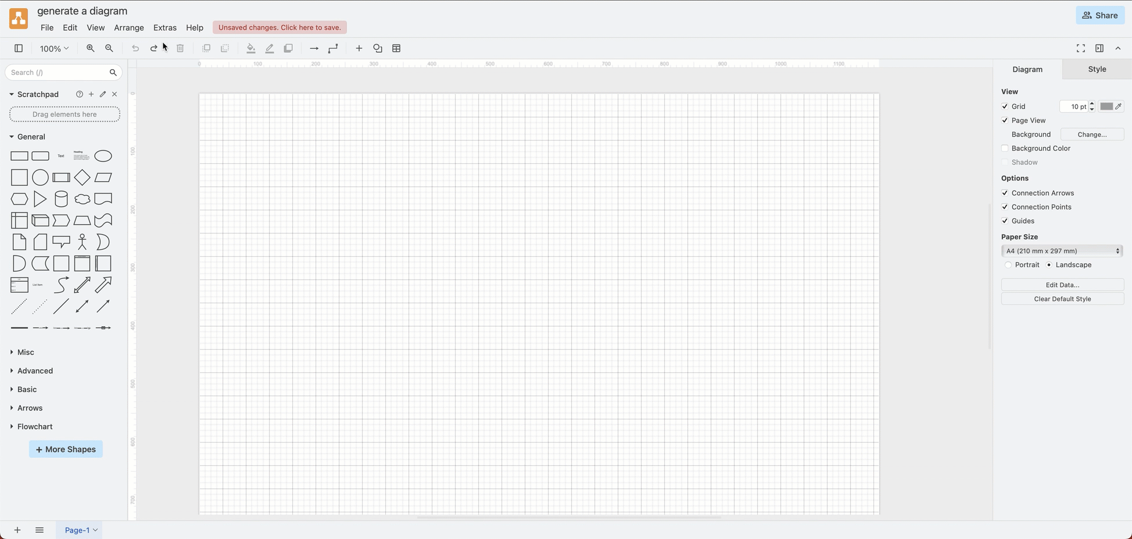Click the More Shapes button
Viewport: 1132px width, 539px height.
pyautogui.click(x=65, y=449)
